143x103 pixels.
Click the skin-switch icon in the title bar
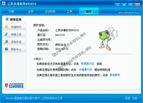tap(117, 5)
